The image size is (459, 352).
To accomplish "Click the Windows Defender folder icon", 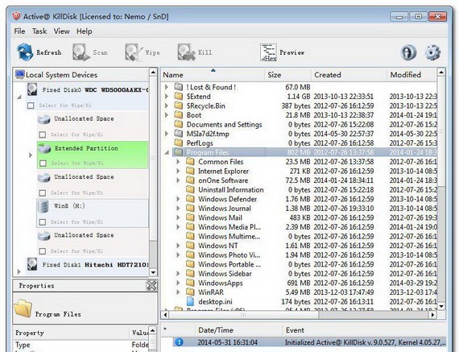I will pyautogui.click(x=190, y=198).
